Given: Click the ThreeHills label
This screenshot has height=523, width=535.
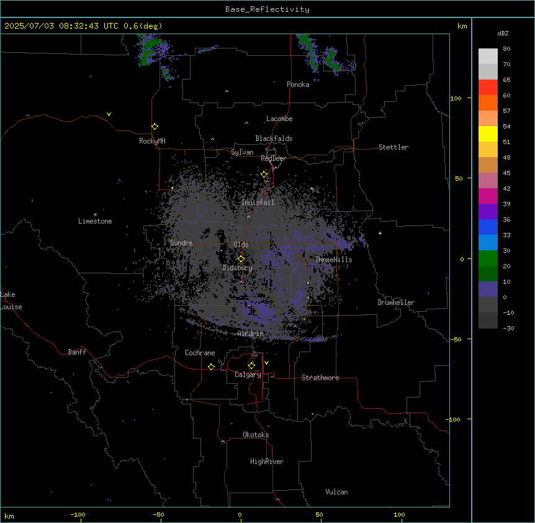Looking at the screenshot, I should [x=333, y=260].
